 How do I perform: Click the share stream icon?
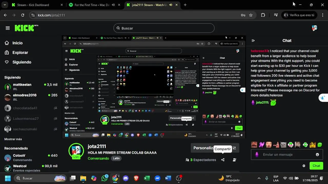point(223,160)
